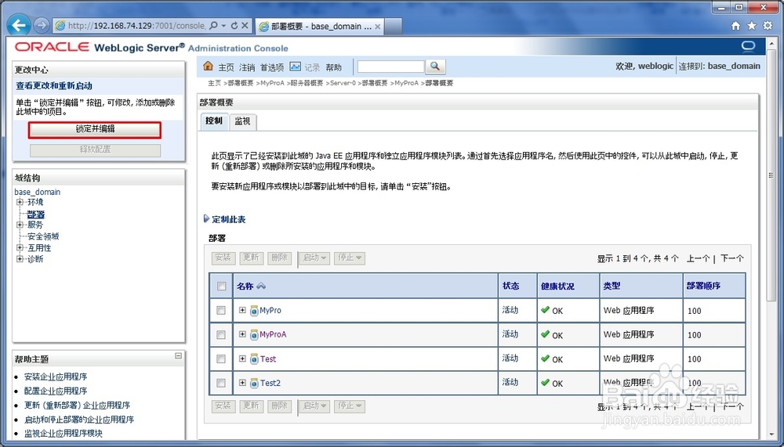This screenshot has height=447, width=784.
Task: Click the top 删除 button
Action: pos(280,258)
